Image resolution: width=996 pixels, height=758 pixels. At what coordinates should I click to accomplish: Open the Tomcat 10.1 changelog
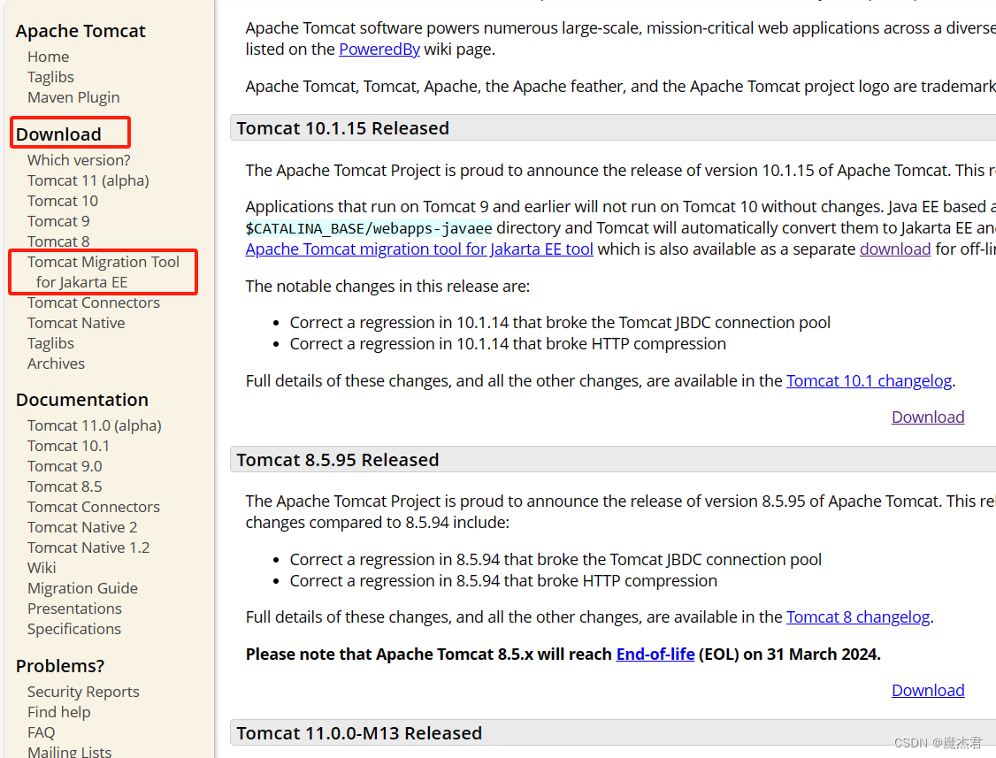pyautogui.click(x=869, y=380)
